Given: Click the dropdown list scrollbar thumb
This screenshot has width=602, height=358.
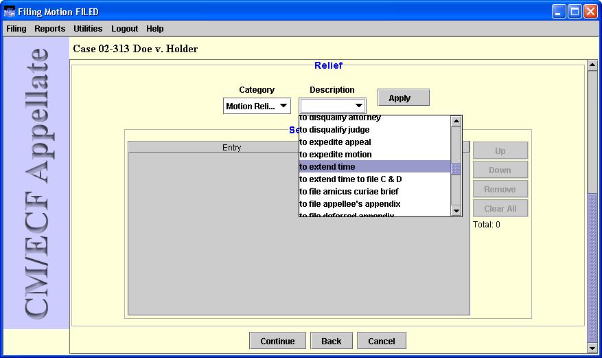Looking at the screenshot, I should pyautogui.click(x=456, y=168).
